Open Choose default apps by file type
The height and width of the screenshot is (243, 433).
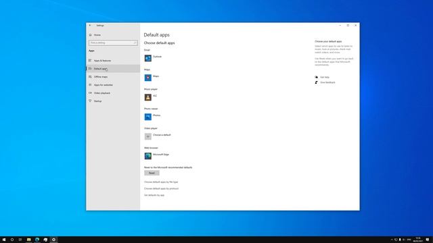click(x=161, y=182)
